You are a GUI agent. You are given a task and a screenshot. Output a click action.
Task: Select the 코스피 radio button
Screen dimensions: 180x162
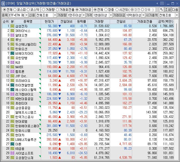point(15,10)
